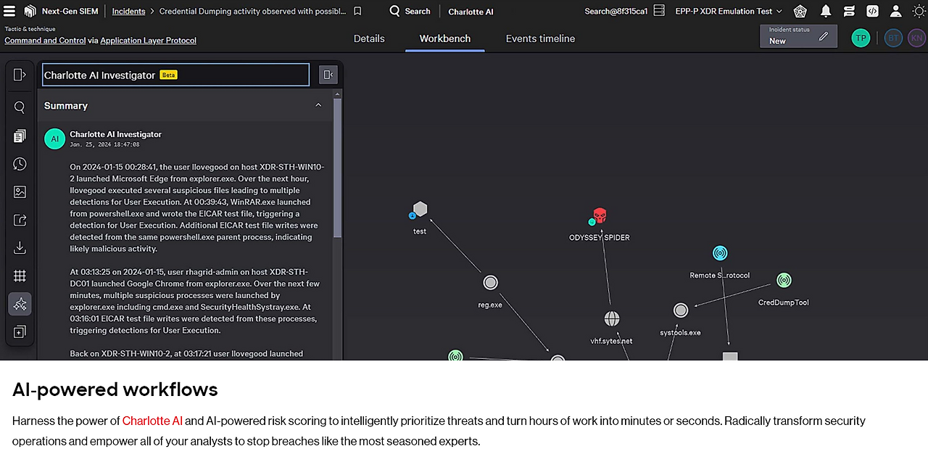Screen dimensions: 928x462
Task: Click the KN user avatar
Action: click(916, 38)
